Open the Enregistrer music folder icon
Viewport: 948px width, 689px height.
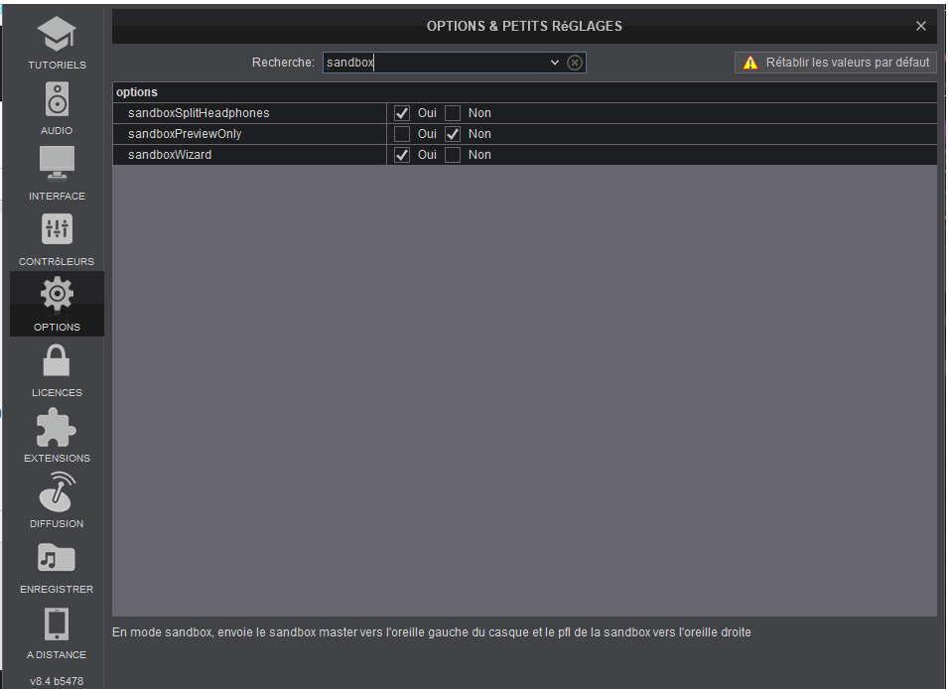[57, 558]
